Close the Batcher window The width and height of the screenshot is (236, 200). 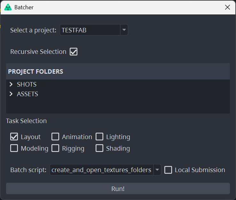click(227, 7)
